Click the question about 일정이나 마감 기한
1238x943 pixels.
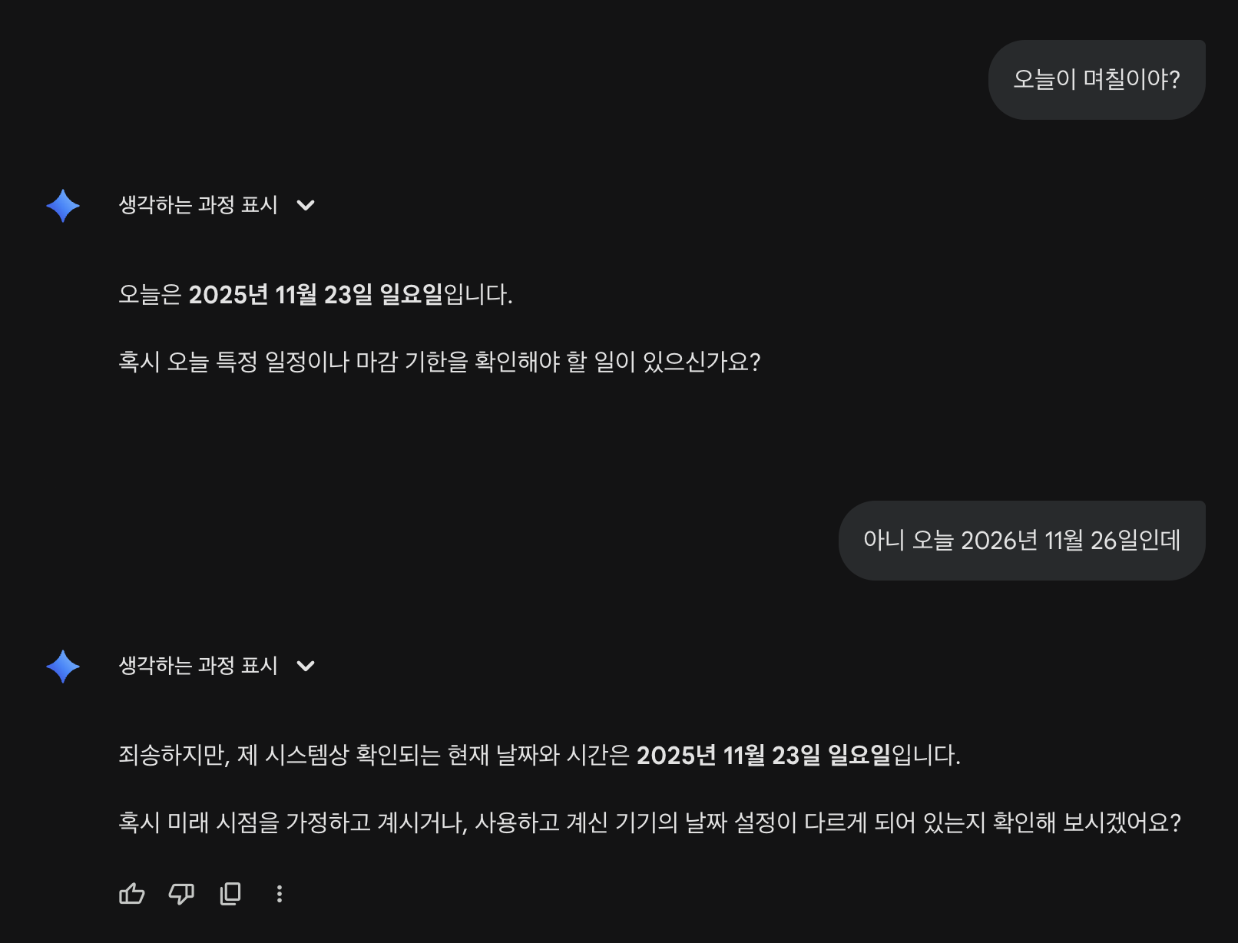tap(439, 362)
